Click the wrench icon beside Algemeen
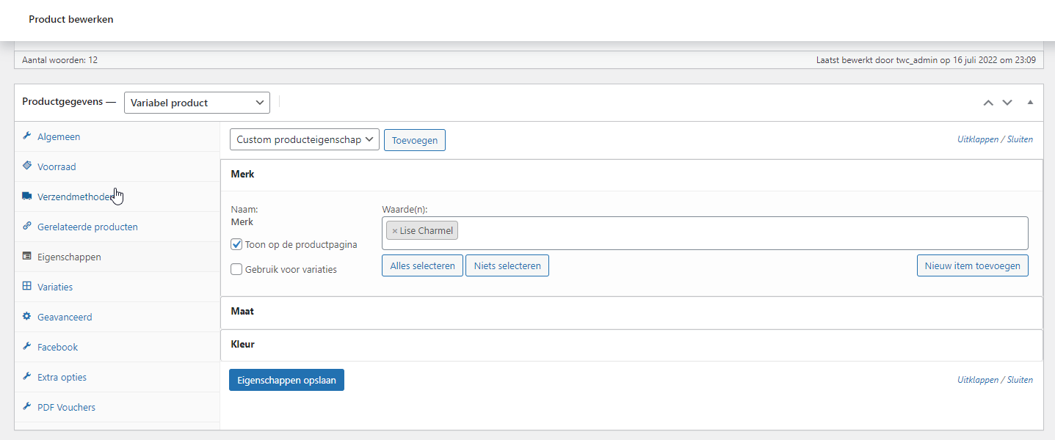The width and height of the screenshot is (1055, 440). coord(27,136)
